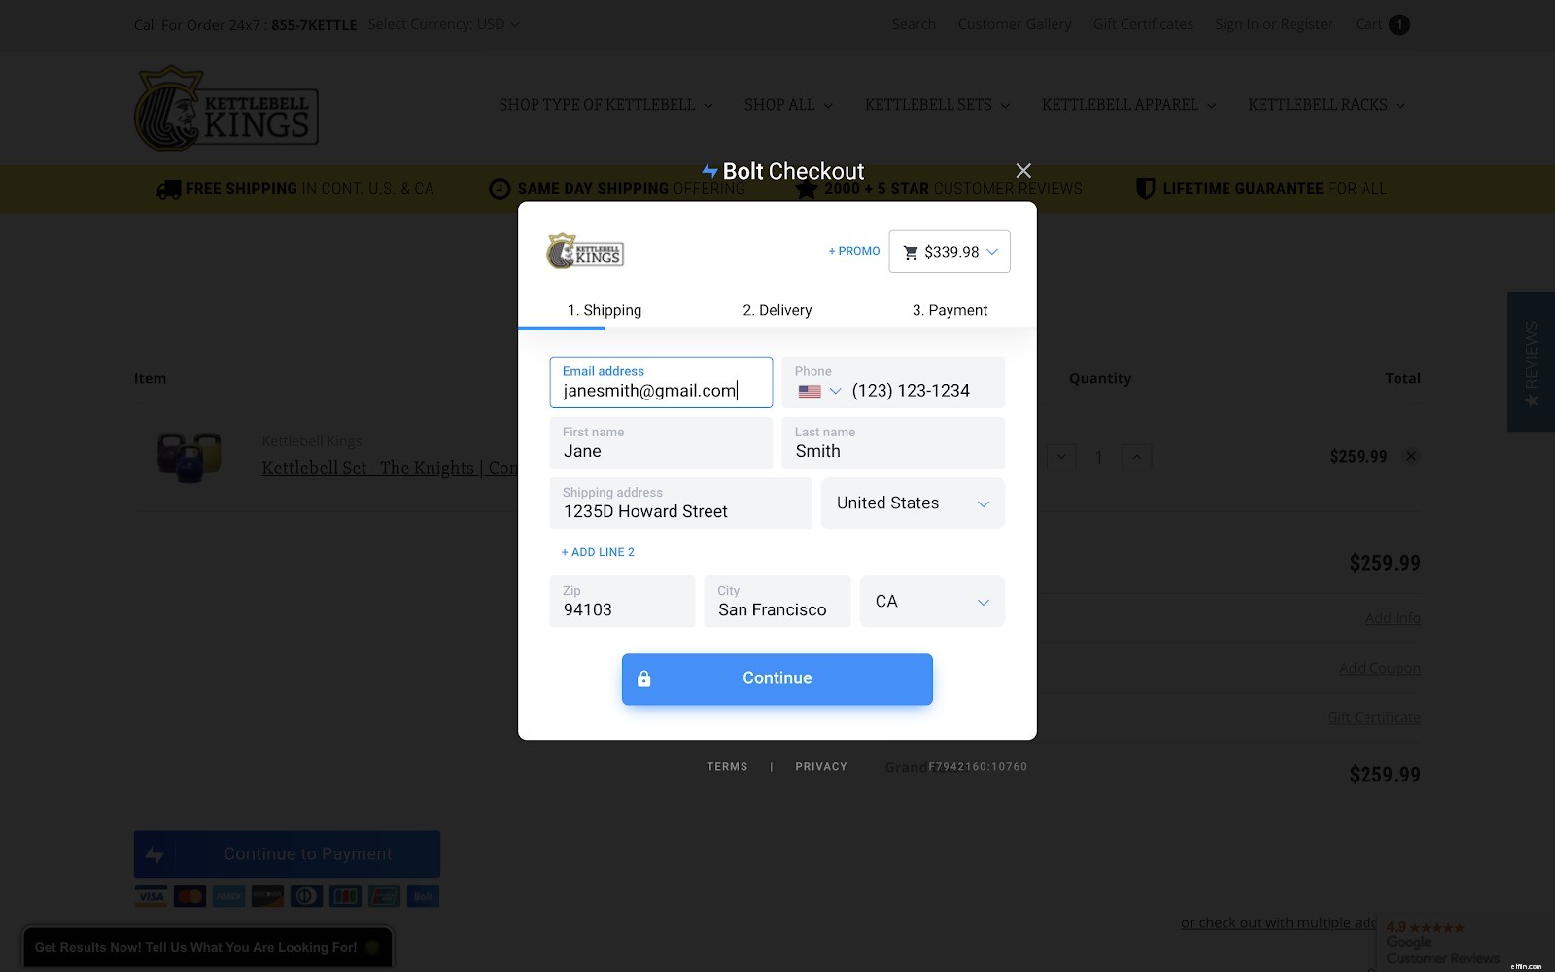Image resolution: width=1555 pixels, height=972 pixels.
Task: Click the Discover card payment icon
Action: point(267,896)
